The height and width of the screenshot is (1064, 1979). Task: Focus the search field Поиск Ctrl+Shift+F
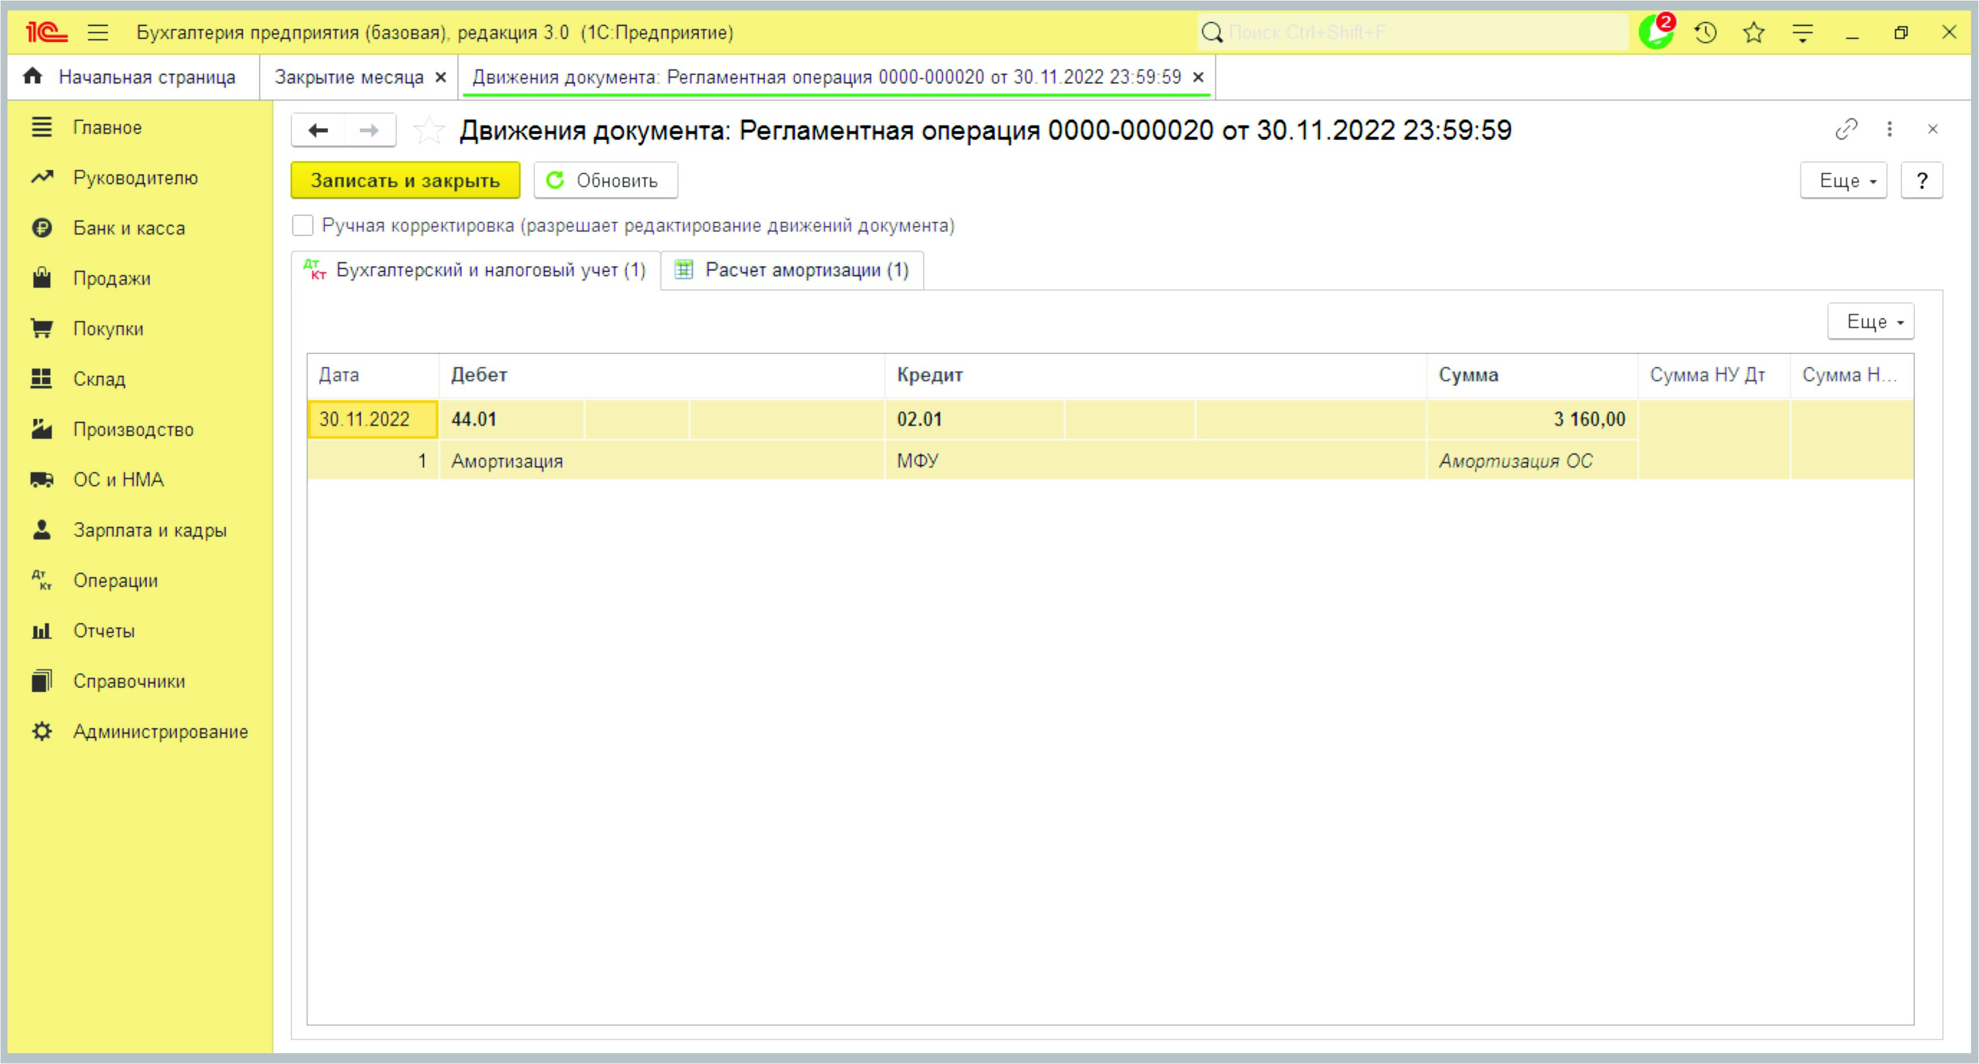click(x=1413, y=32)
